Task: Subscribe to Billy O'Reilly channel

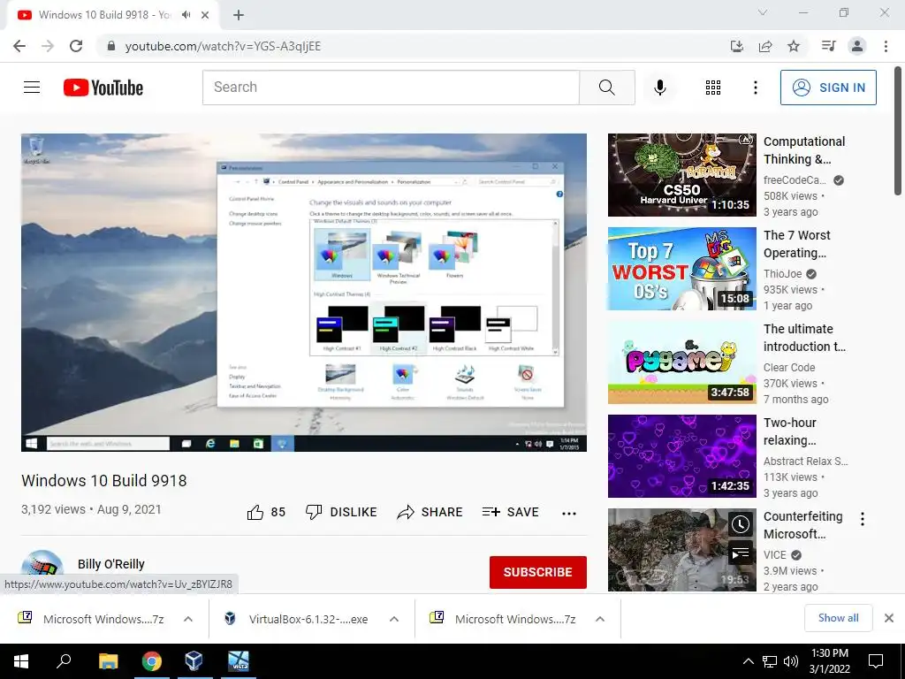Action: tap(538, 572)
